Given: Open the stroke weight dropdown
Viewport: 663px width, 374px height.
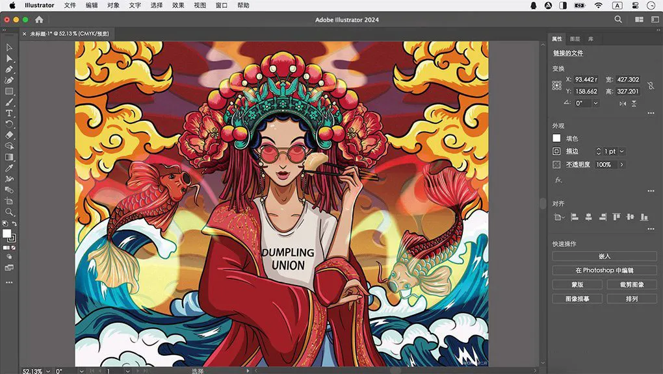Looking at the screenshot, I should [x=622, y=151].
